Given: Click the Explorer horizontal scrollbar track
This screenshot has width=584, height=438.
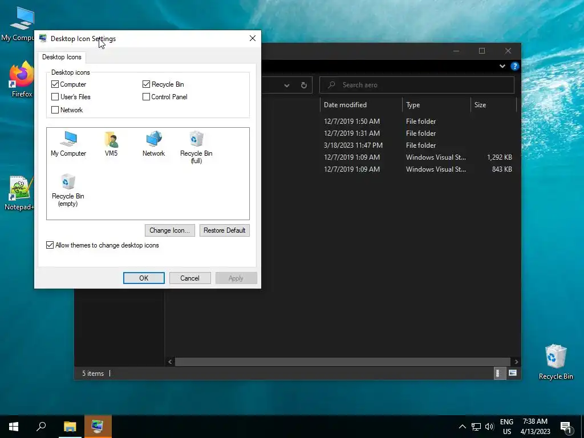Looking at the screenshot, I should pyautogui.click(x=342, y=362).
